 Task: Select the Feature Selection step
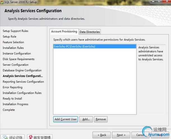click(x=13, y=42)
